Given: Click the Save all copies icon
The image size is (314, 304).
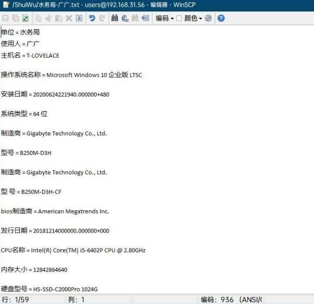Looking at the screenshot, I should point(15,18).
